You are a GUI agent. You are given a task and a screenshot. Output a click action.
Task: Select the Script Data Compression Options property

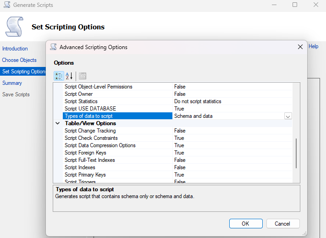(x=117, y=145)
